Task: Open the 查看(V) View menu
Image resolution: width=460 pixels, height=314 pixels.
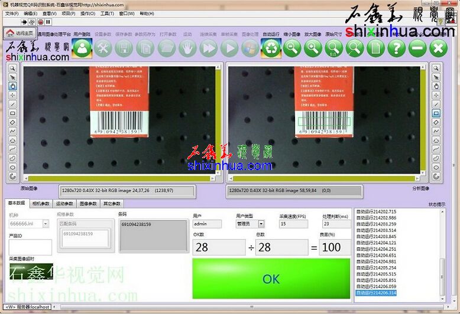Action: [49, 14]
